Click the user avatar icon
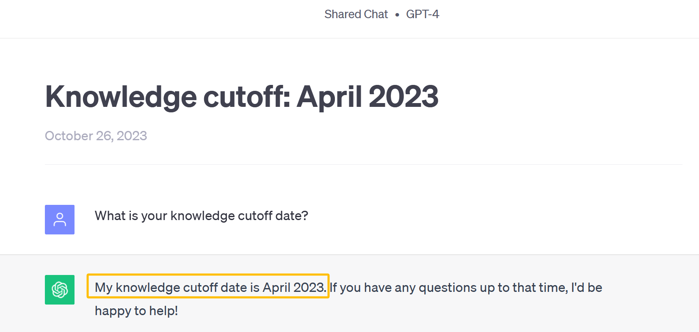The width and height of the screenshot is (699, 332). tap(60, 220)
